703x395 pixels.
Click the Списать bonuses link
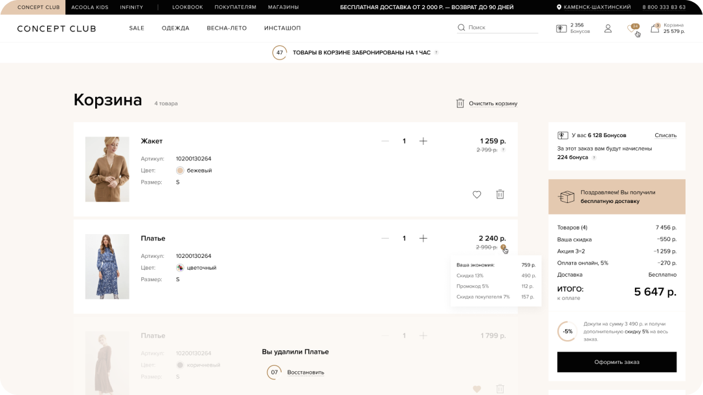[x=665, y=135]
